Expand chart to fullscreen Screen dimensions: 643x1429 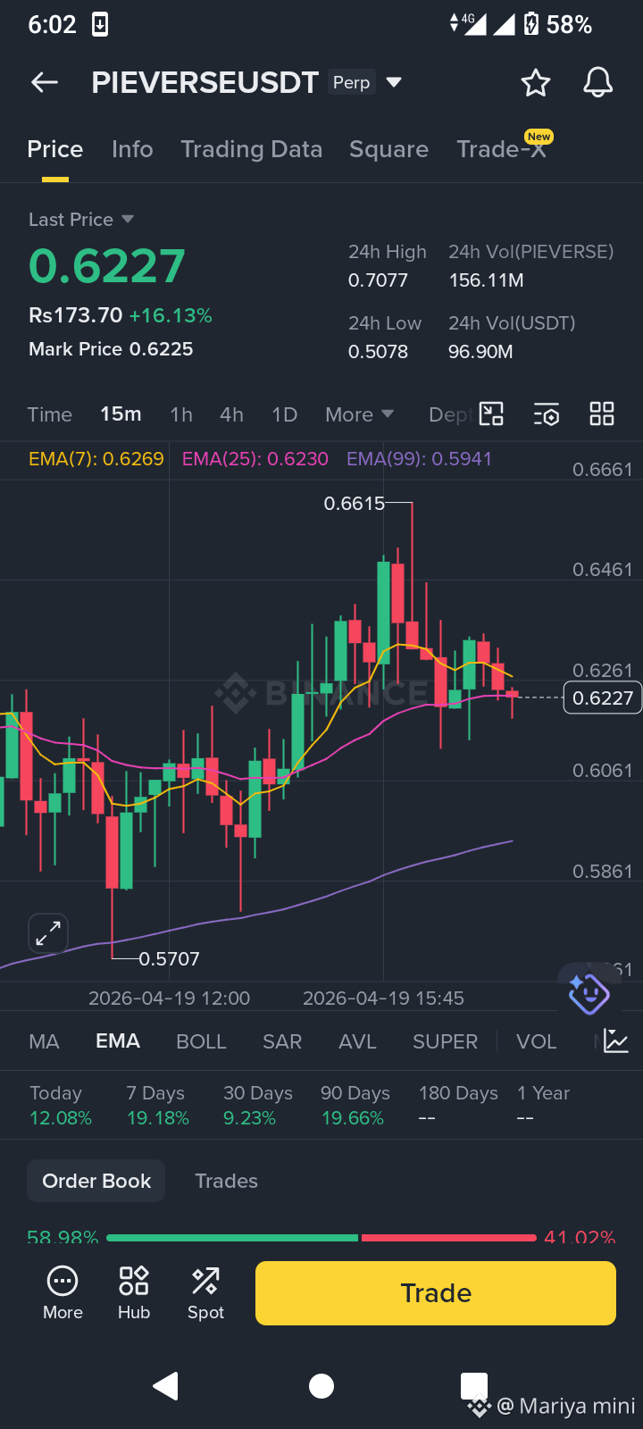coord(48,933)
